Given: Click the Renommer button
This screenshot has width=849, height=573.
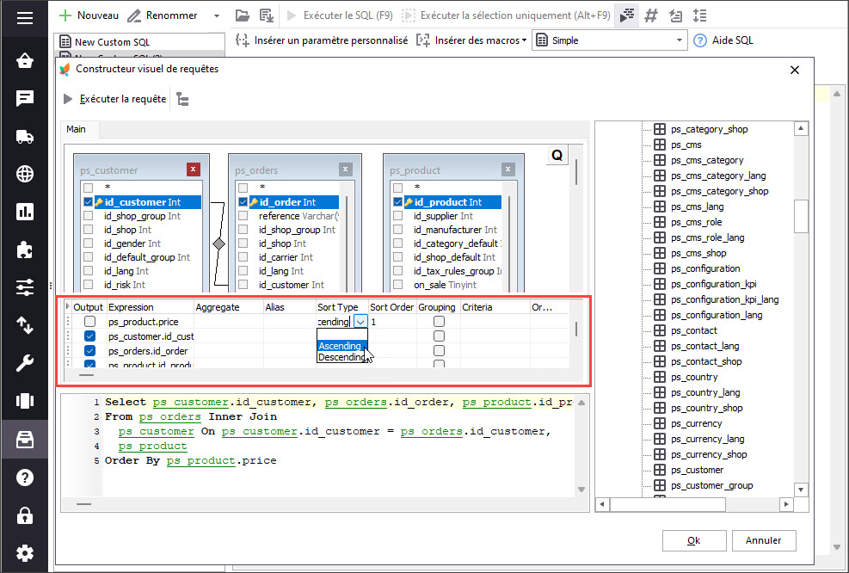Looking at the screenshot, I should [x=163, y=15].
